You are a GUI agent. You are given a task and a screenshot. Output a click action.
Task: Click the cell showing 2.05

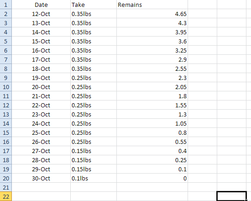[x=152, y=87]
